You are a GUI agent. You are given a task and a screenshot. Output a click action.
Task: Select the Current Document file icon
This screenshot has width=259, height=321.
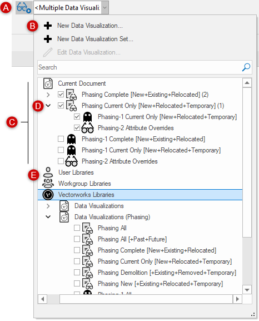click(x=48, y=83)
